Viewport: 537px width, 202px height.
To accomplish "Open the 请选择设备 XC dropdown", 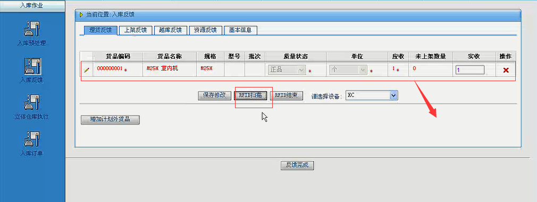I will pyautogui.click(x=371, y=95).
